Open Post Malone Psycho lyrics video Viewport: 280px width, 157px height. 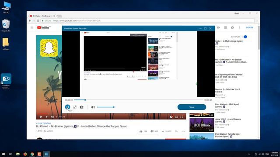228,135
